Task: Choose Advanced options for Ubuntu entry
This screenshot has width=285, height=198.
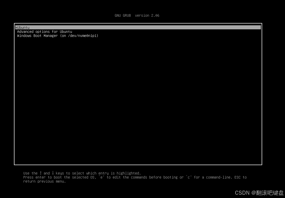Action: pos(45,32)
